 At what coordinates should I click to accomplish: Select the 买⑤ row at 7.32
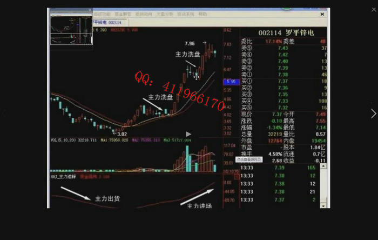tap(283, 108)
